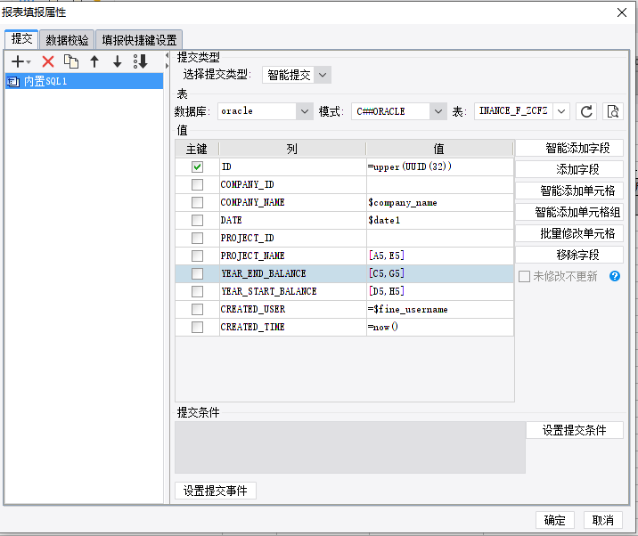Select 内置SQL1 in the submit list
638x536 pixels.
(85, 81)
